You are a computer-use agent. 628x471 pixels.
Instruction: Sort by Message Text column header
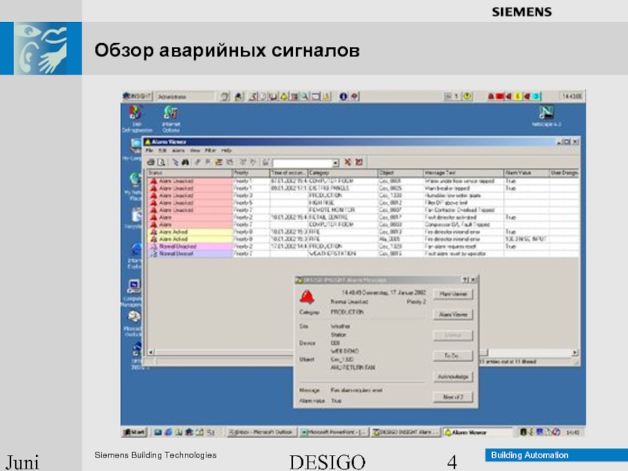click(x=463, y=173)
